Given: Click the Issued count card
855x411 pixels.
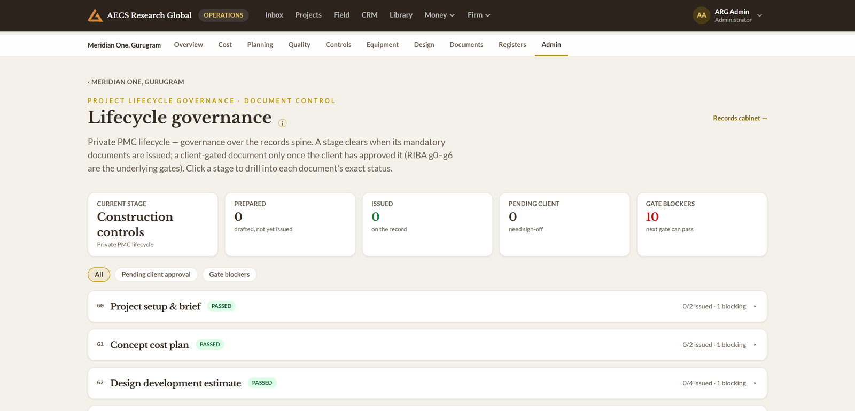Looking at the screenshot, I should (428, 224).
